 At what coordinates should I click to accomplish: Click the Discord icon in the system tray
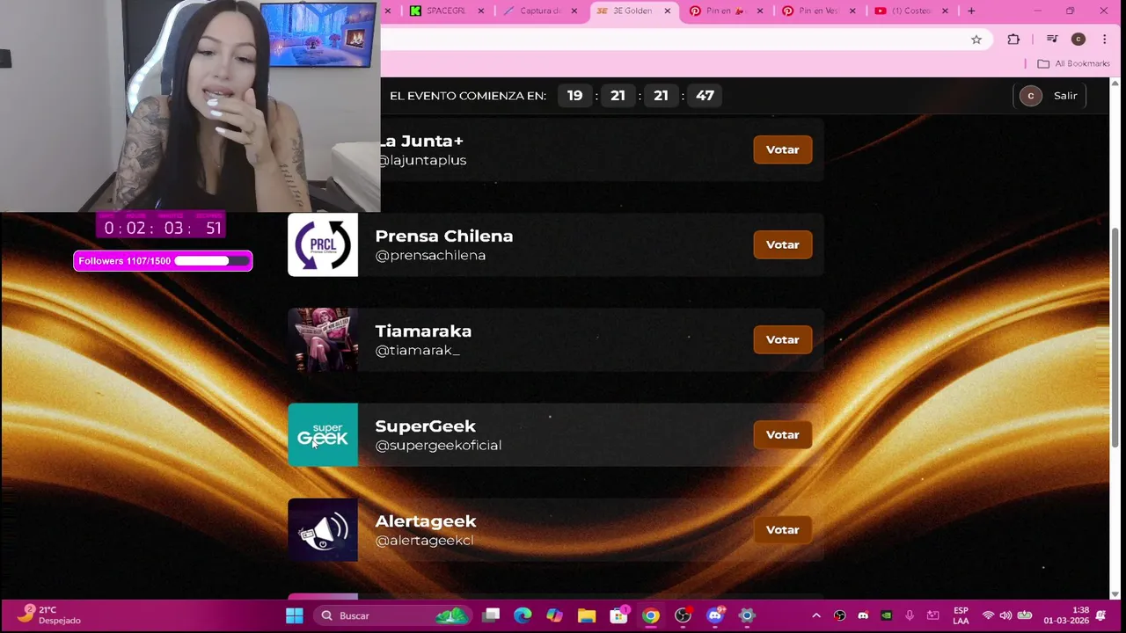(x=863, y=615)
